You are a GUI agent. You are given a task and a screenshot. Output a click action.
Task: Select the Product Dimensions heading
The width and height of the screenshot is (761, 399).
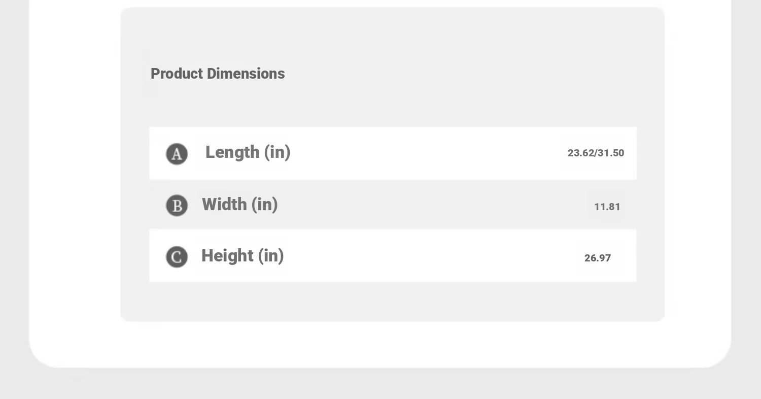point(218,74)
